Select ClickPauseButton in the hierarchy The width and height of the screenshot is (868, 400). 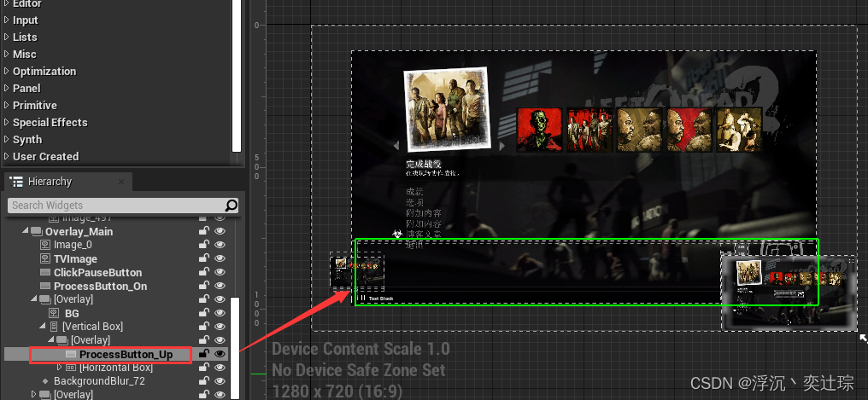pos(97,272)
